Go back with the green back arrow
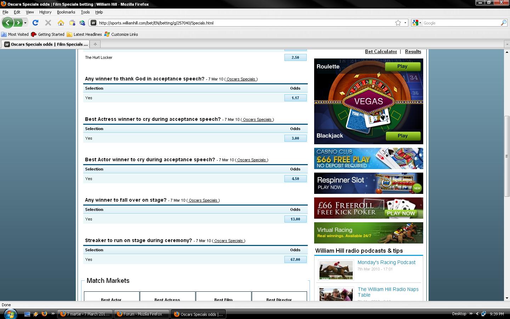Image resolution: width=510 pixels, height=319 pixels. [x=7, y=23]
